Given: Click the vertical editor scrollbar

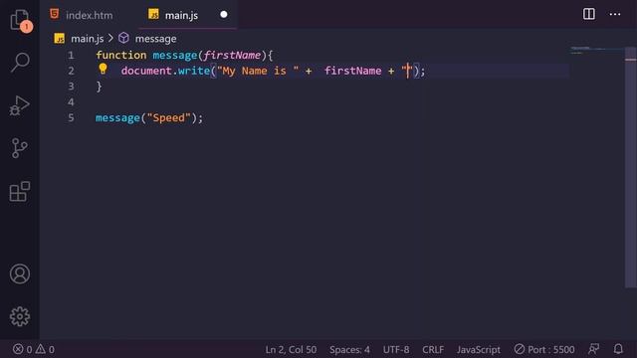Looking at the screenshot, I should click(630, 166).
